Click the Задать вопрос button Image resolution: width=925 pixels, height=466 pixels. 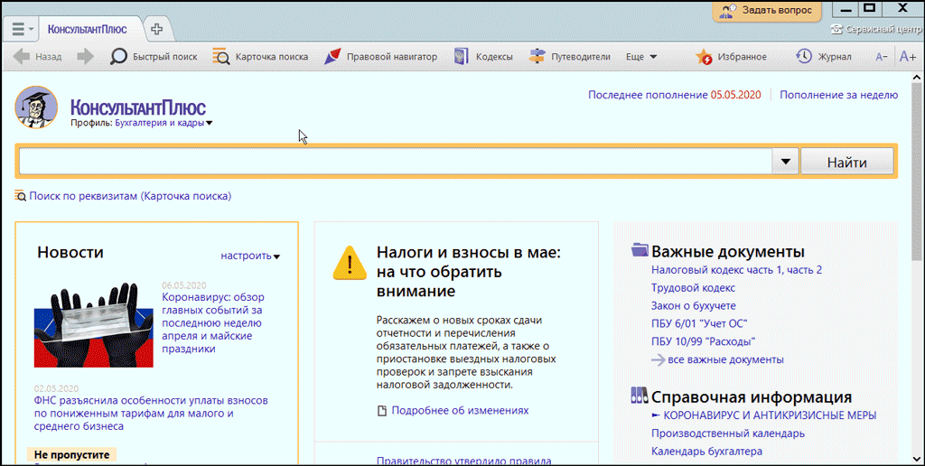point(766,11)
